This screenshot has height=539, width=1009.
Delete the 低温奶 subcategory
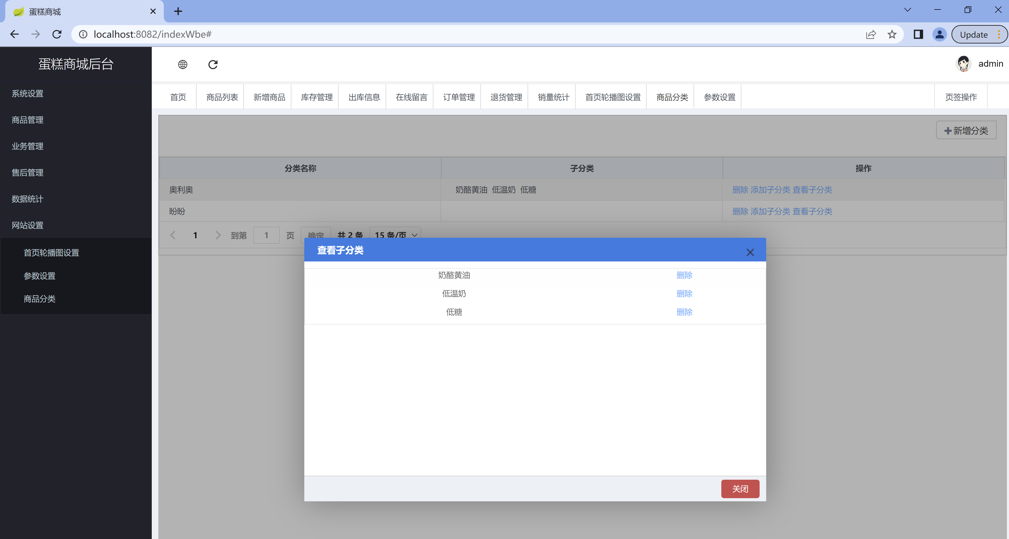684,293
